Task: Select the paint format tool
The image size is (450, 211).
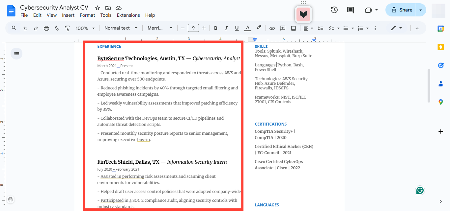Action: click(x=67, y=28)
